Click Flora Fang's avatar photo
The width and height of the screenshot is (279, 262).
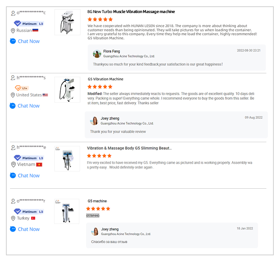point(97,54)
